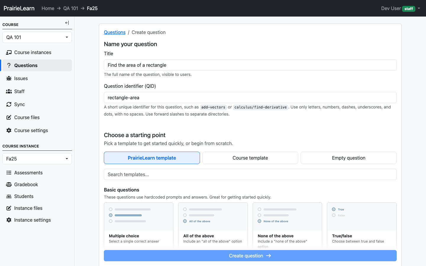Click the Instance settings gear icon

click(9, 220)
